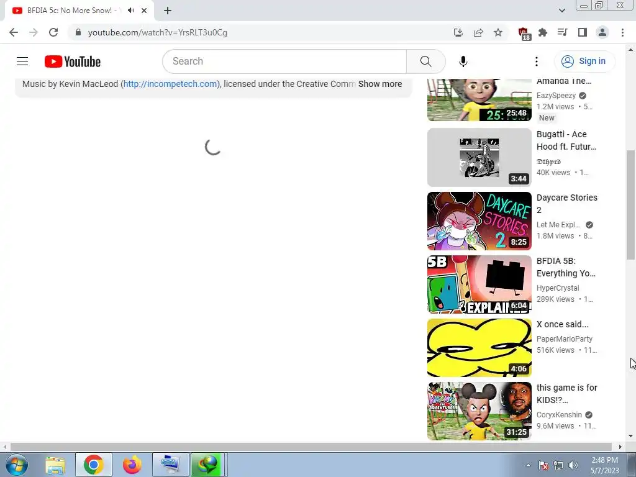Select the Chrome taskbar button

click(94, 465)
